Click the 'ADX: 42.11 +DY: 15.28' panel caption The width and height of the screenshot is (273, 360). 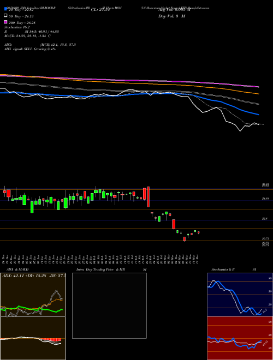pyautogui.click(x=25, y=275)
